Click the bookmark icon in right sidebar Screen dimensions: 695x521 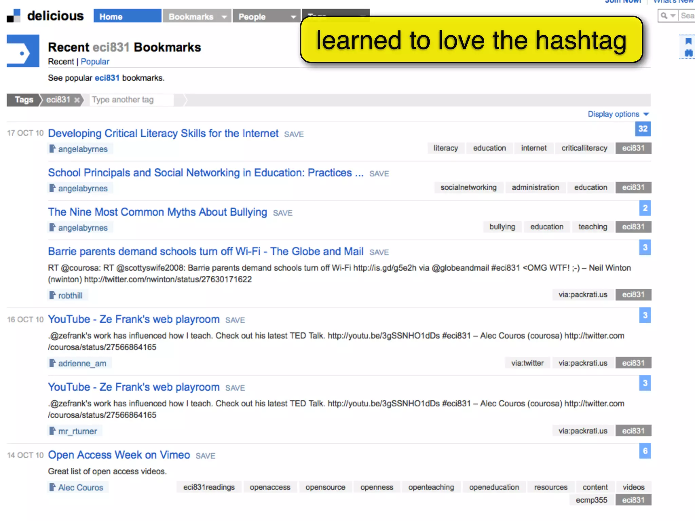(x=689, y=41)
